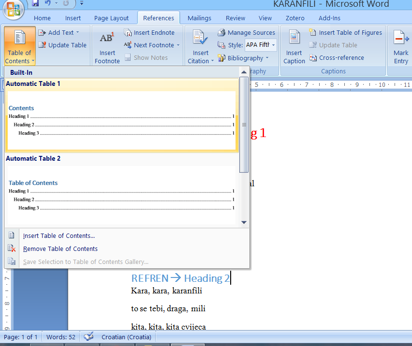
Task: Save the document using the floppy icon
Action: 35,3
